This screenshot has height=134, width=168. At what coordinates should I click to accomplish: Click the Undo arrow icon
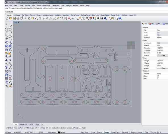36,18
